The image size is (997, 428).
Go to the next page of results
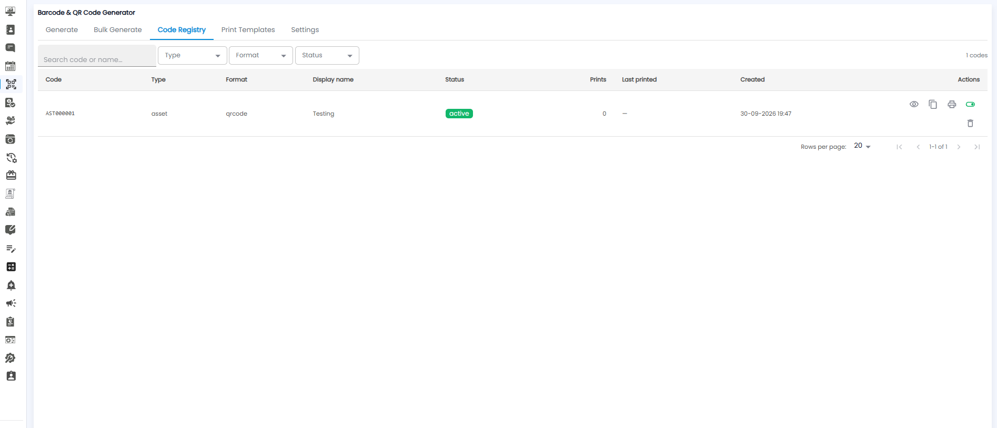point(959,147)
